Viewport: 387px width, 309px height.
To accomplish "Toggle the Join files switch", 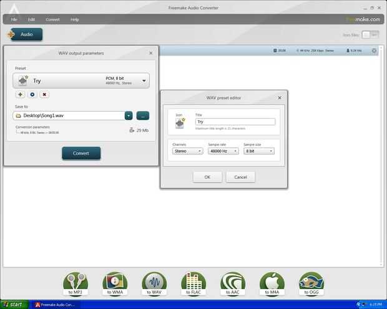I will click(370, 35).
